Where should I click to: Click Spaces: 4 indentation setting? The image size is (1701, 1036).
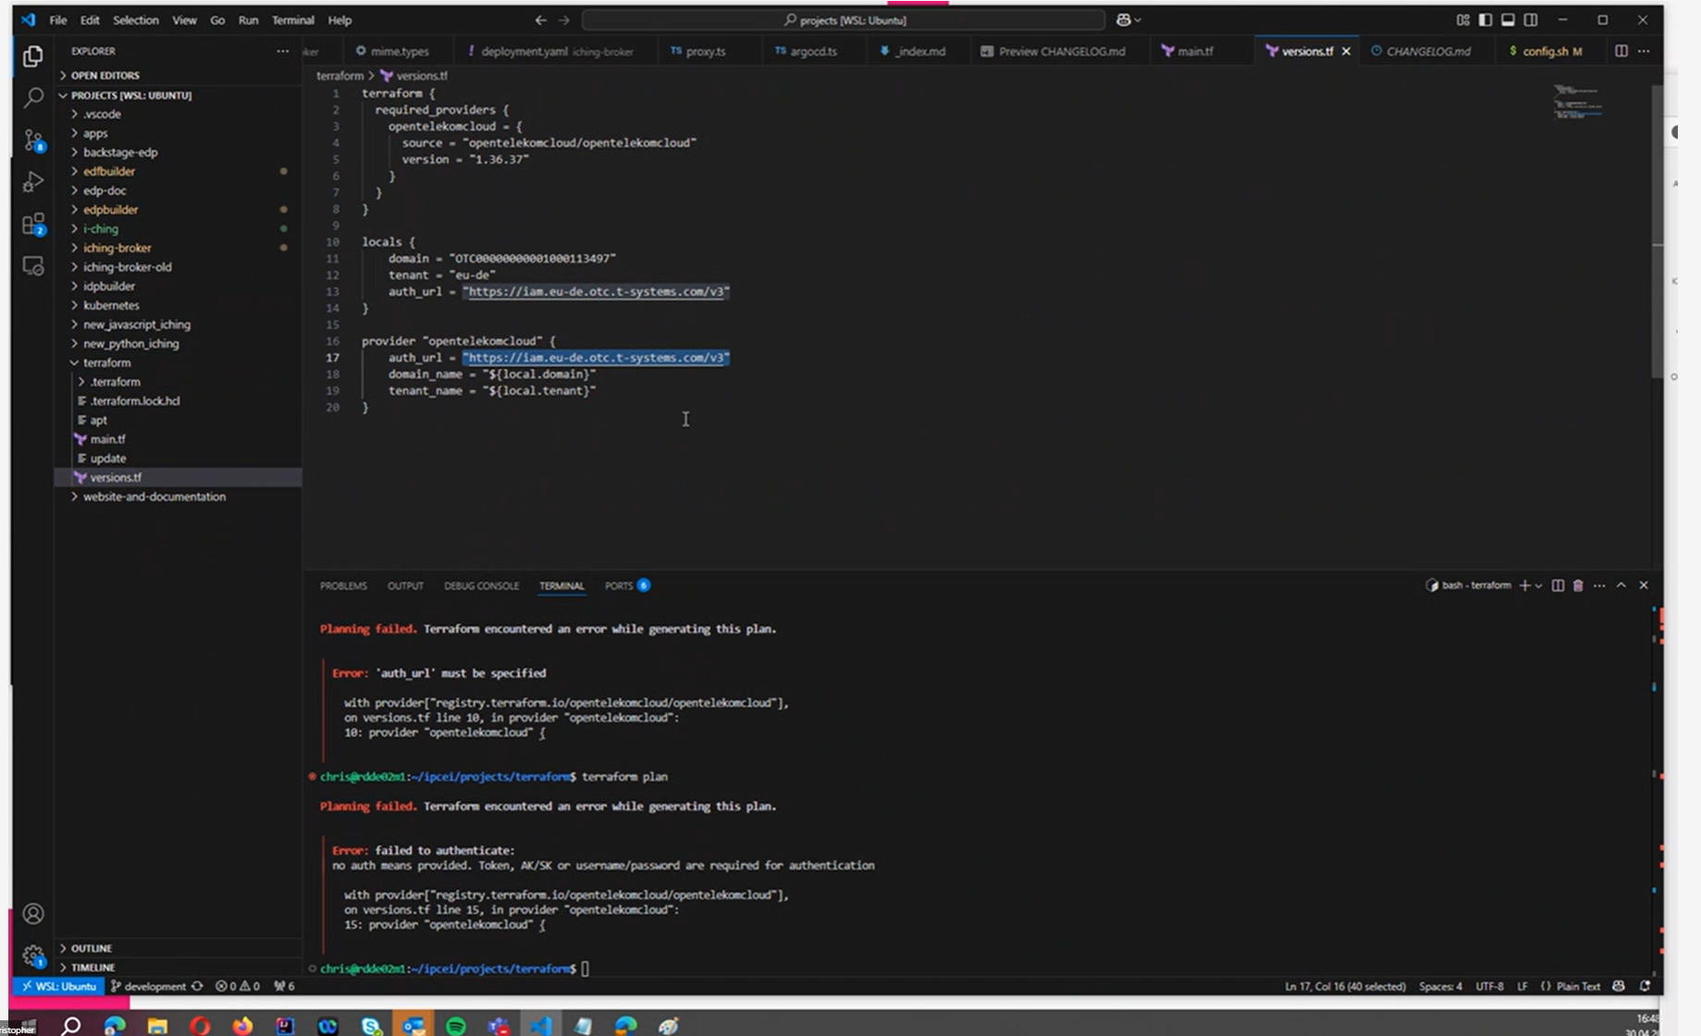coord(1440,986)
